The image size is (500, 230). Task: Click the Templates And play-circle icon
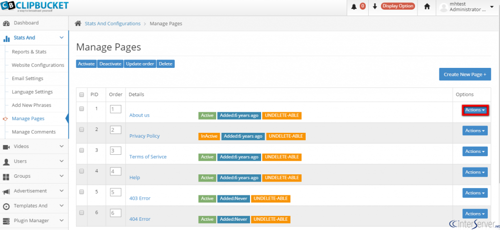[x=6, y=207]
